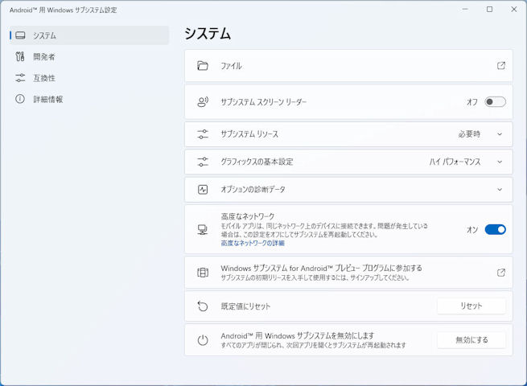Click the screen reader person icon
This screenshot has width=527, height=386.
click(203, 102)
